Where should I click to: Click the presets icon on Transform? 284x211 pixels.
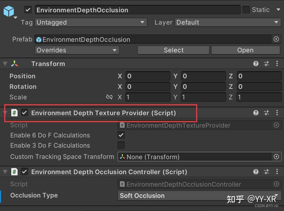pyautogui.click(x=266, y=64)
